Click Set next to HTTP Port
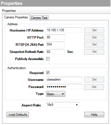Screen dimensions: 111x125 (x=94, y=37)
